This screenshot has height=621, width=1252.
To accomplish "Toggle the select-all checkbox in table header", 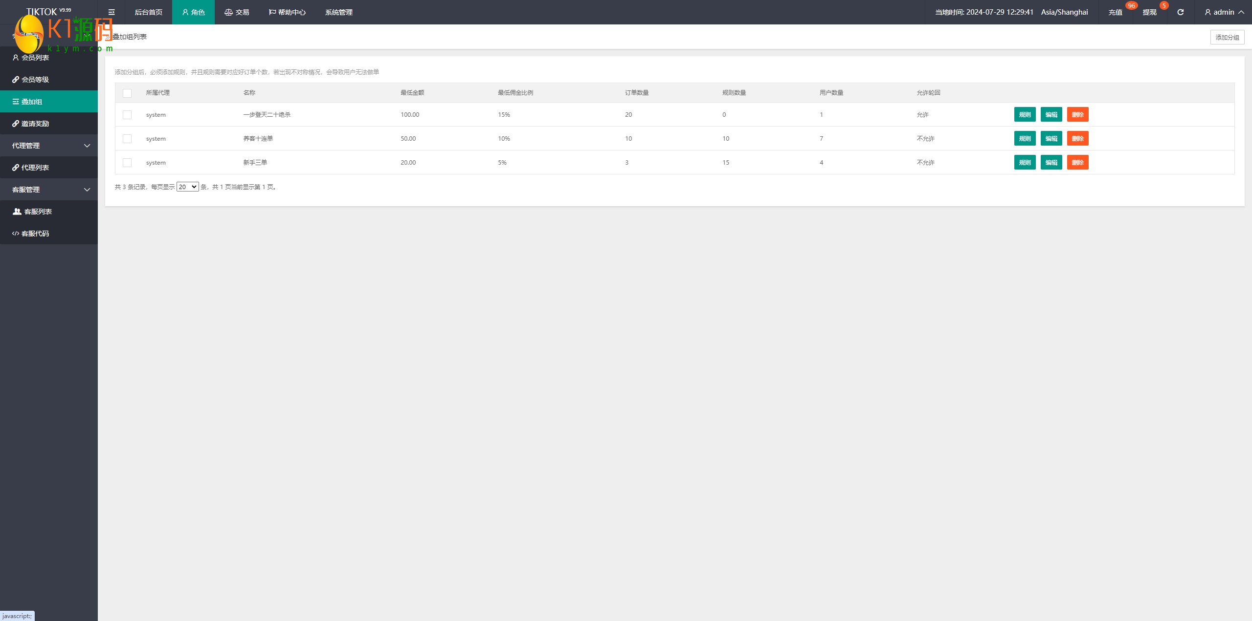I will click(x=127, y=93).
